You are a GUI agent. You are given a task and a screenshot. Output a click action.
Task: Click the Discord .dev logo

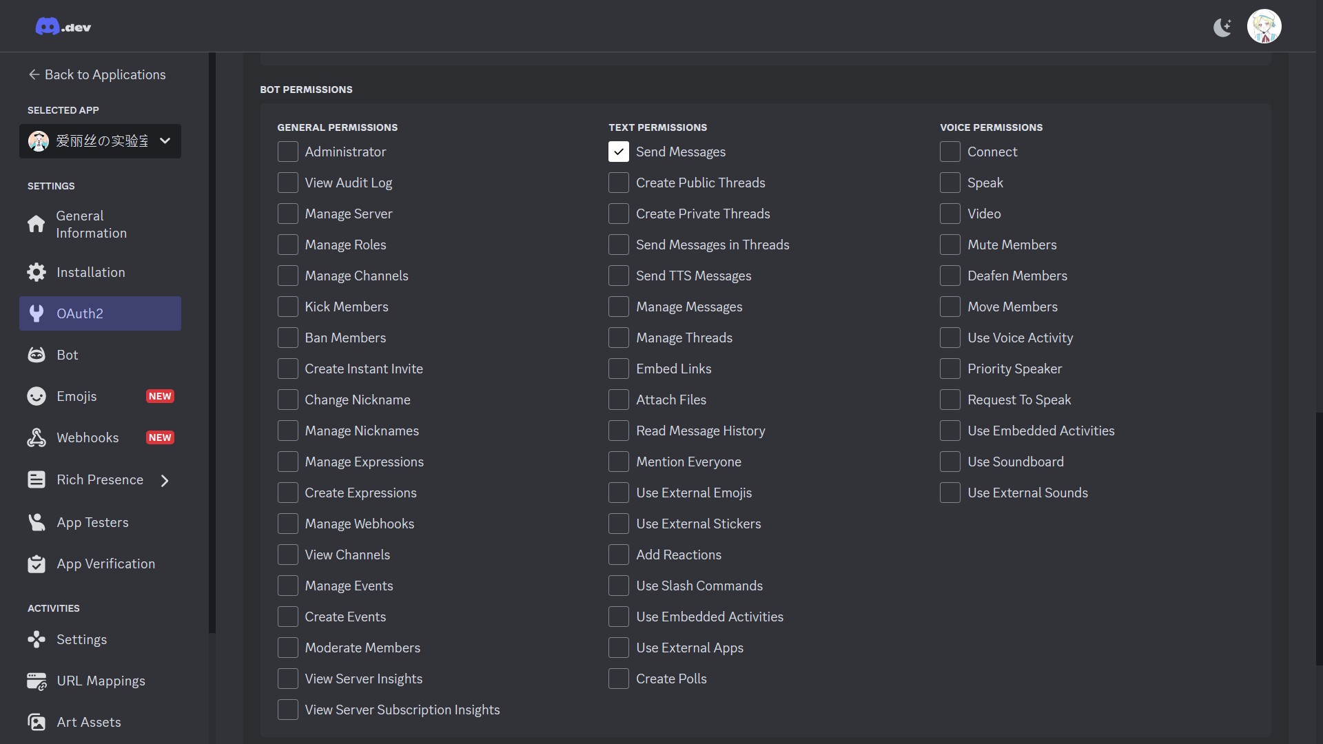63,27
